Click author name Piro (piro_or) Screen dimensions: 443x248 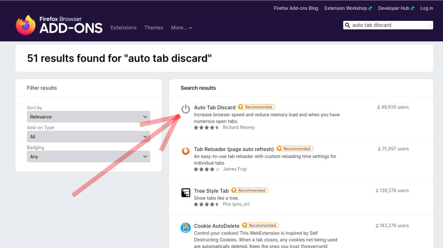coord(236,204)
